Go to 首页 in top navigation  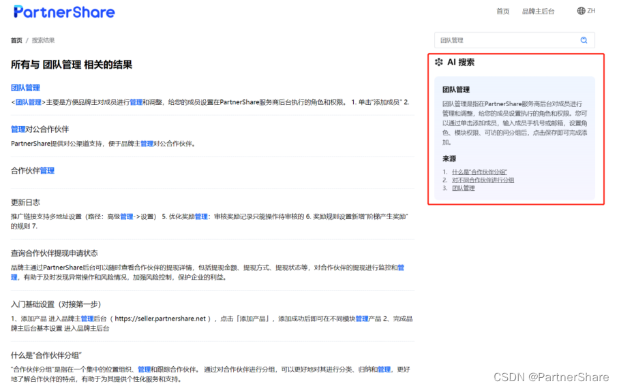502,12
